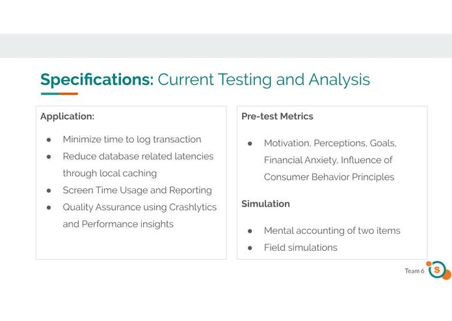
Task: Select Minimize time to log transaction bullet
Action: pyautogui.click(x=132, y=139)
